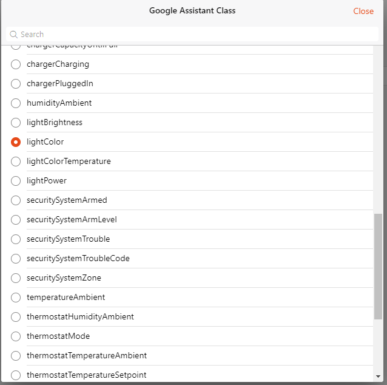Click the selected lightColor radio button
This screenshot has height=385, width=387.
(16, 142)
